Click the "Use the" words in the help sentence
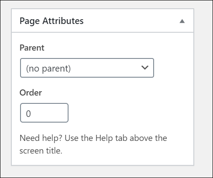 [79, 138]
